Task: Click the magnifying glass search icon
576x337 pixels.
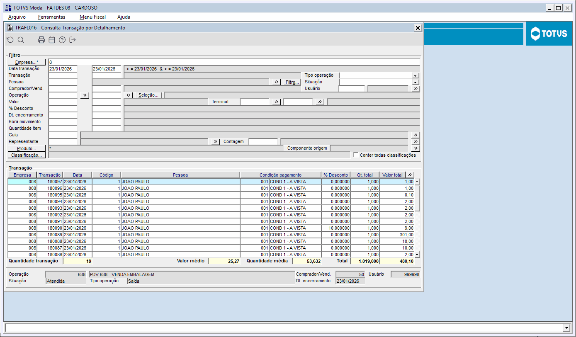Action: (21, 40)
